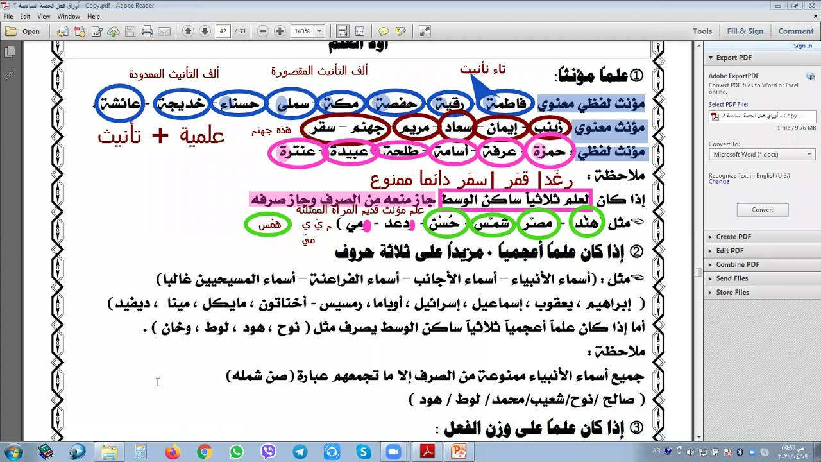This screenshot has height=462, width=821.
Task: Open PowerPoint from the taskbar
Action: click(x=459, y=452)
